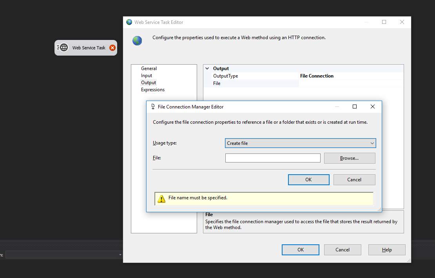Click the Browse... button
Viewport: 435px width, 278px height.
pyautogui.click(x=349, y=158)
